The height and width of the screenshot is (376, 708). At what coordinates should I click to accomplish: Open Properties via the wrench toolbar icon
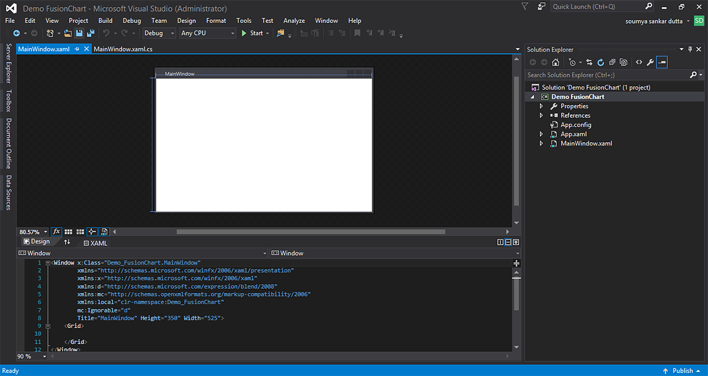[x=650, y=62]
